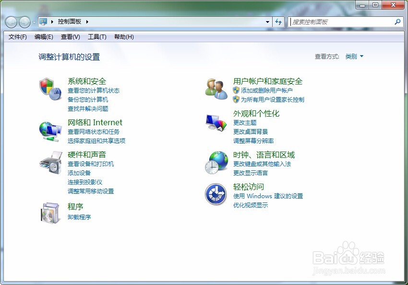Click the Forward navigation arrow
This screenshot has width=408, height=285.
(x=24, y=22)
